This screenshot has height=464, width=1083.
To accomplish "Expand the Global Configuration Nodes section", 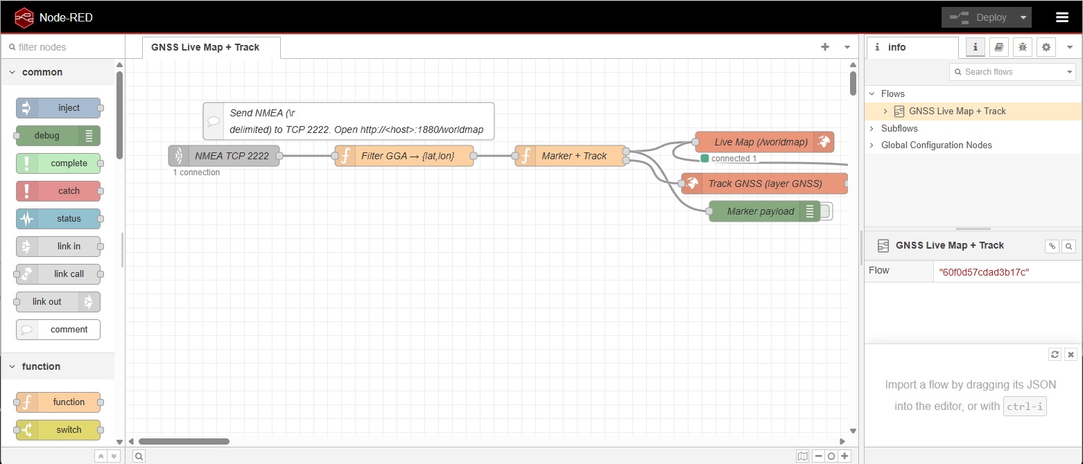I will coord(872,145).
